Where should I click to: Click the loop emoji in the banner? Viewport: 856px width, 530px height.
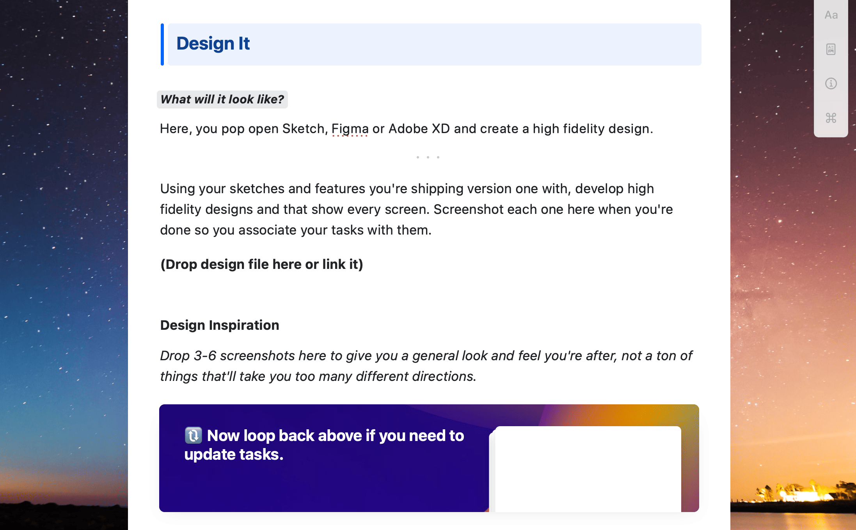193,436
